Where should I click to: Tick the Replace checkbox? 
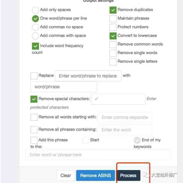point(34,76)
